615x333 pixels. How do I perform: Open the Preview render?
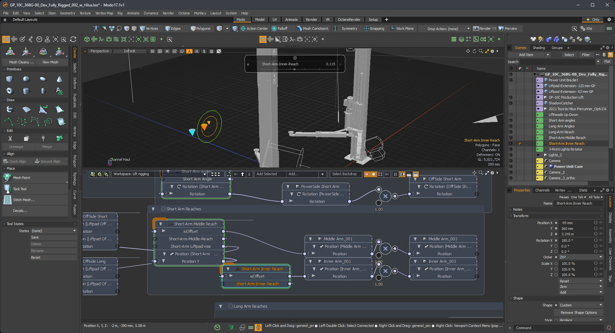[x=508, y=28]
